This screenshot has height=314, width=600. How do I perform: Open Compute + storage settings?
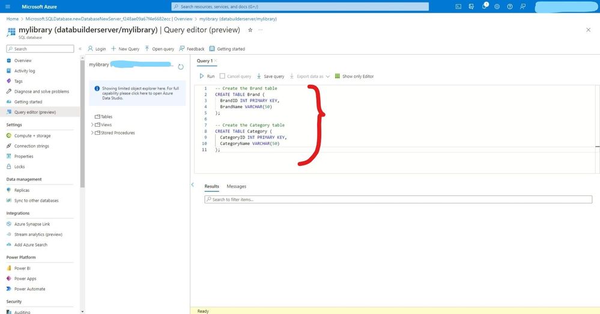pyautogui.click(x=32, y=136)
